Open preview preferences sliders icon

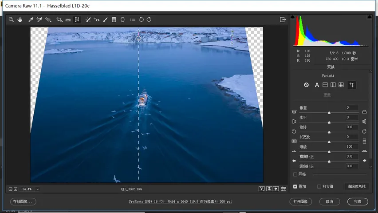pos(283,189)
